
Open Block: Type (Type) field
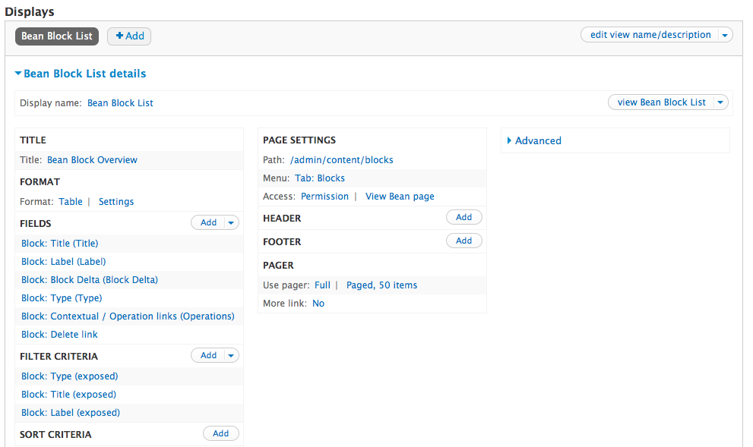click(62, 297)
